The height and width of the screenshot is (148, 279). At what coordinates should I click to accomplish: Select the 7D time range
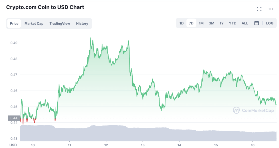point(191,23)
